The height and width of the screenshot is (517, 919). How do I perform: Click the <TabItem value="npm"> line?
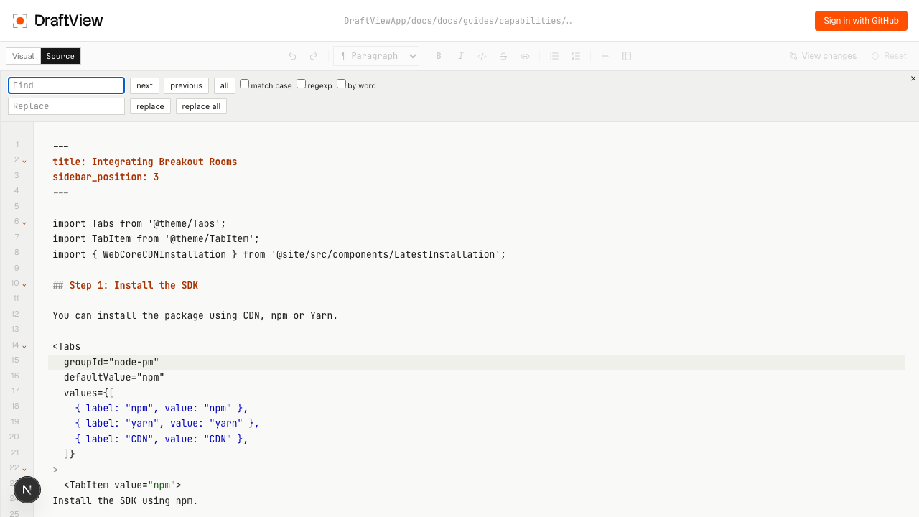point(122,485)
